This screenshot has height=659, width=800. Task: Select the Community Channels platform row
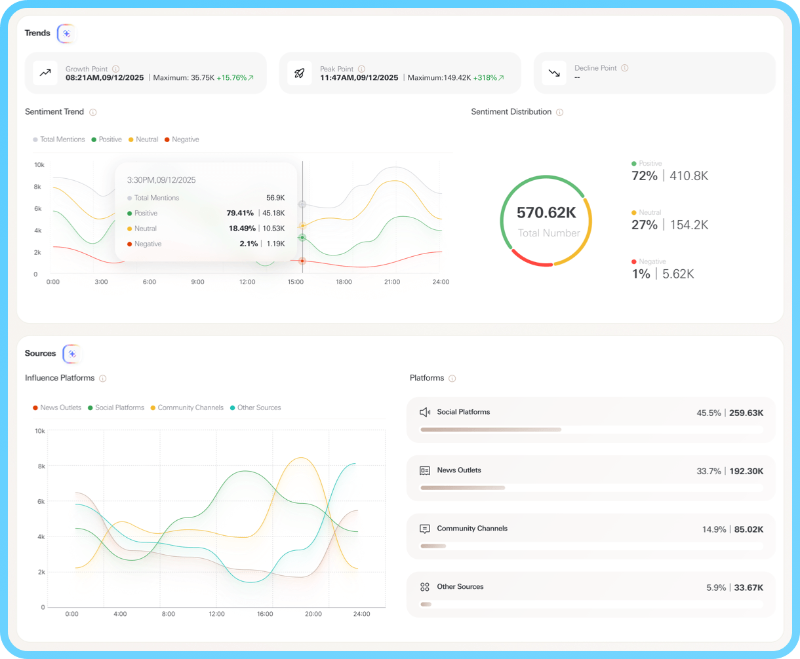(x=590, y=536)
